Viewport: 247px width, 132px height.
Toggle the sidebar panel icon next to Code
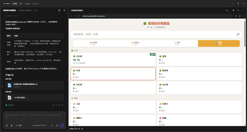(x=21, y=4)
